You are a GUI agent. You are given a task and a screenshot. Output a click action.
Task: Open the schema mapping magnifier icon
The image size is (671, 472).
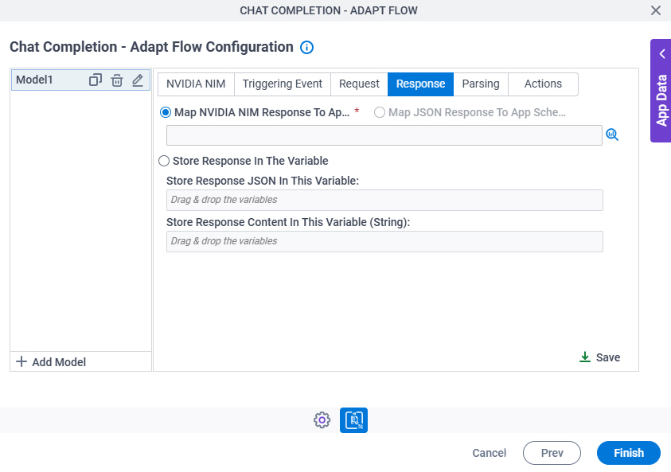(612, 135)
